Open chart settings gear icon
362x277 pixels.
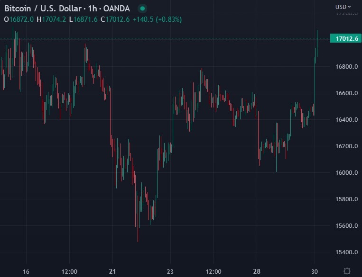pos(347,271)
